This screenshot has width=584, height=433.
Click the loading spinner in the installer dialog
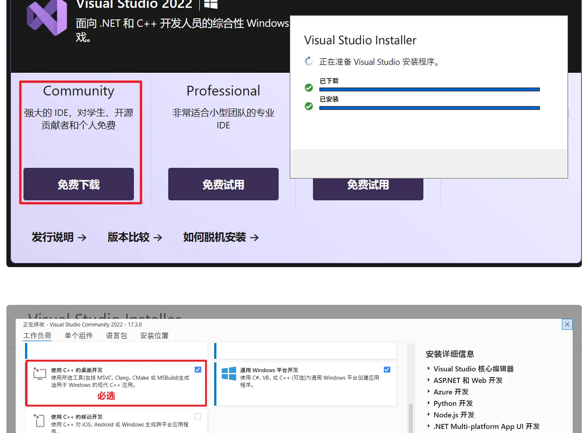309,62
